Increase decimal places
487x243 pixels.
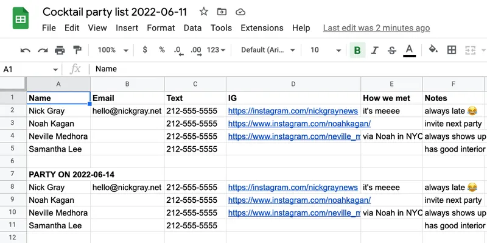point(196,51)
